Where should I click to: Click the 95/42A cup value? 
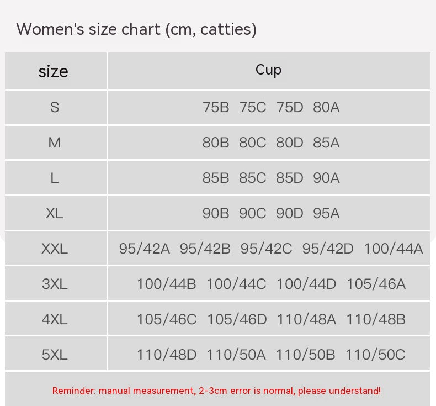click(x=145, y=249)
